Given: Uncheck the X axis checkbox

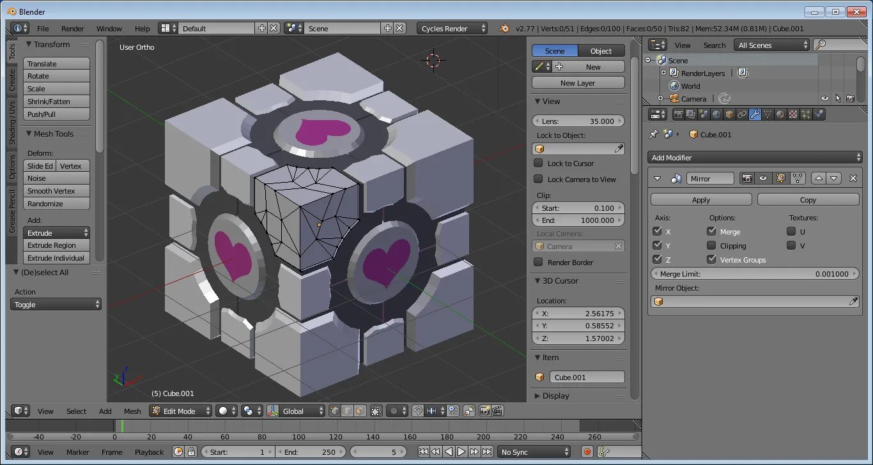Looking at the screenshot, I should tap(658, 231).
